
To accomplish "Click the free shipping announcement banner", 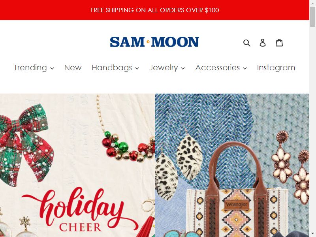I will point(154,10).
